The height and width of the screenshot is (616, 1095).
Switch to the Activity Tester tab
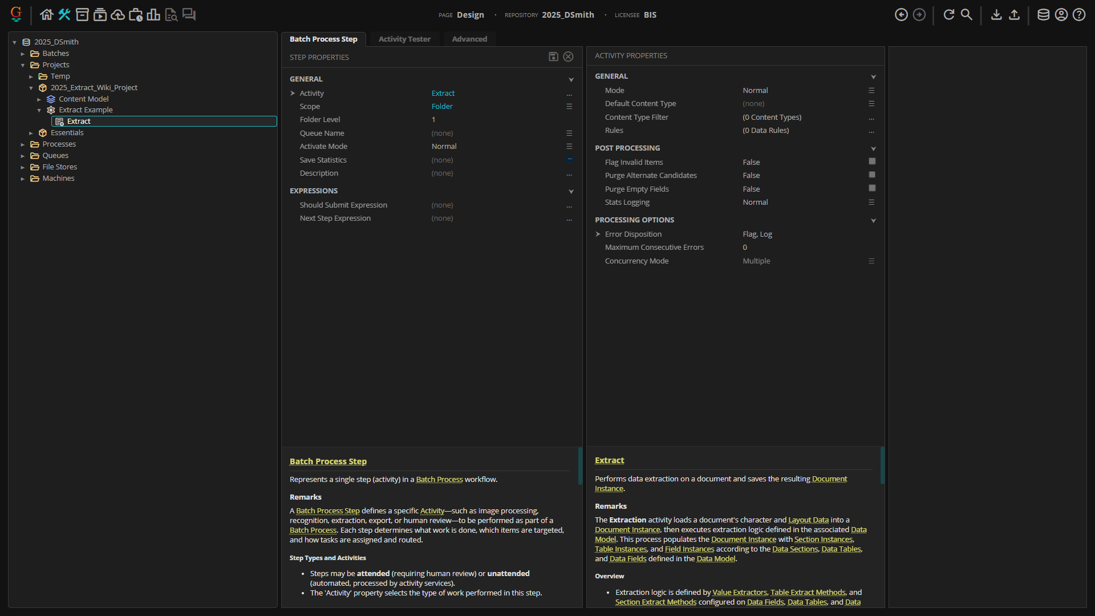(404, 39)
